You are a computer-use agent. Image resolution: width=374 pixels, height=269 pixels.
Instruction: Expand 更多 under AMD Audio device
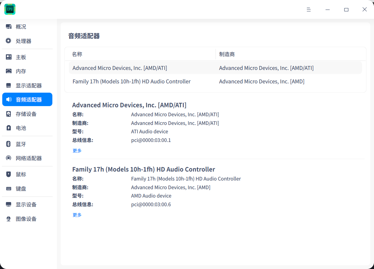click(77, 215)
